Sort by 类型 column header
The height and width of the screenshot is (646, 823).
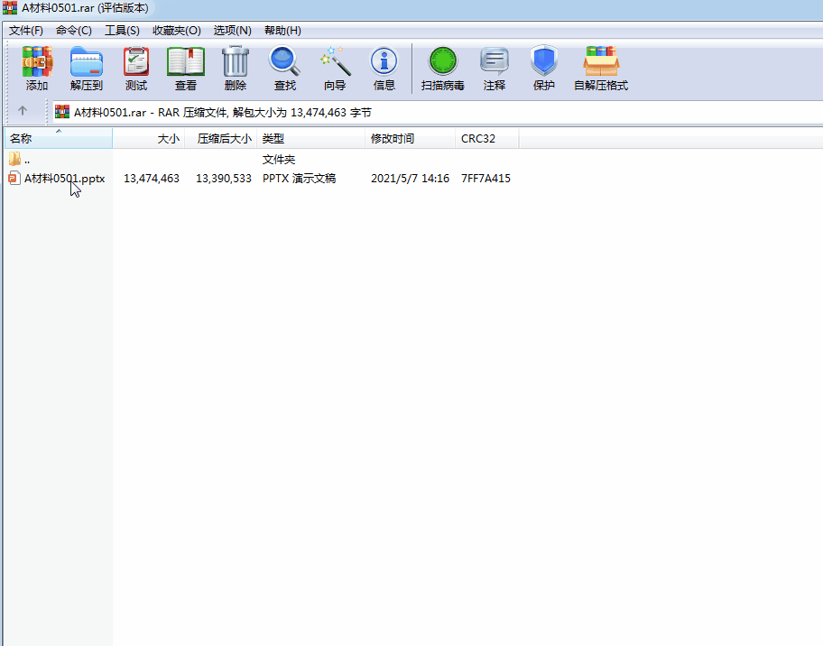click(x=310, y=139)
